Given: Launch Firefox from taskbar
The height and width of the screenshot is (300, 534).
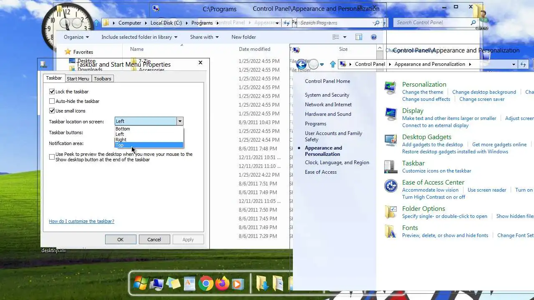Looking at the screenshot, I should click(222, 284).
